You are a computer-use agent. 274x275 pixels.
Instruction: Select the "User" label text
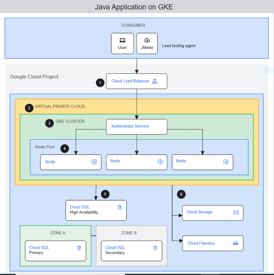pyautogui.click(x=122, y=47)
